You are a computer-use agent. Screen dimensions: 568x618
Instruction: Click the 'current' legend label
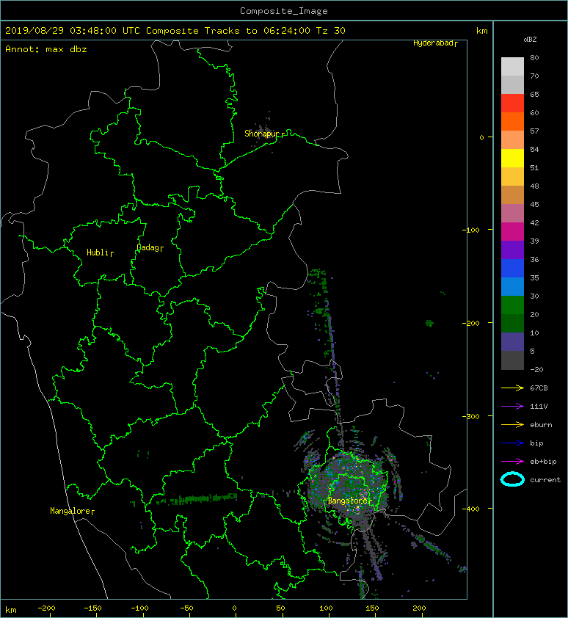click(x=545, y=480)
